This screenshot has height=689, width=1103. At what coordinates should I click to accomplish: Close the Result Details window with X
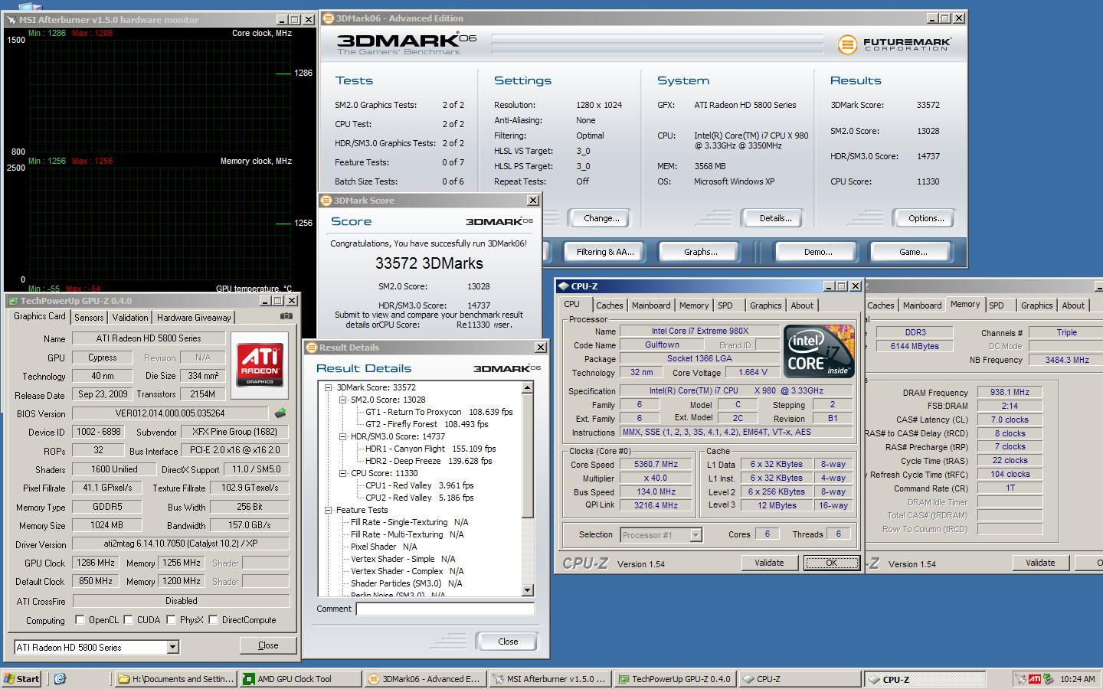[541, 348]
